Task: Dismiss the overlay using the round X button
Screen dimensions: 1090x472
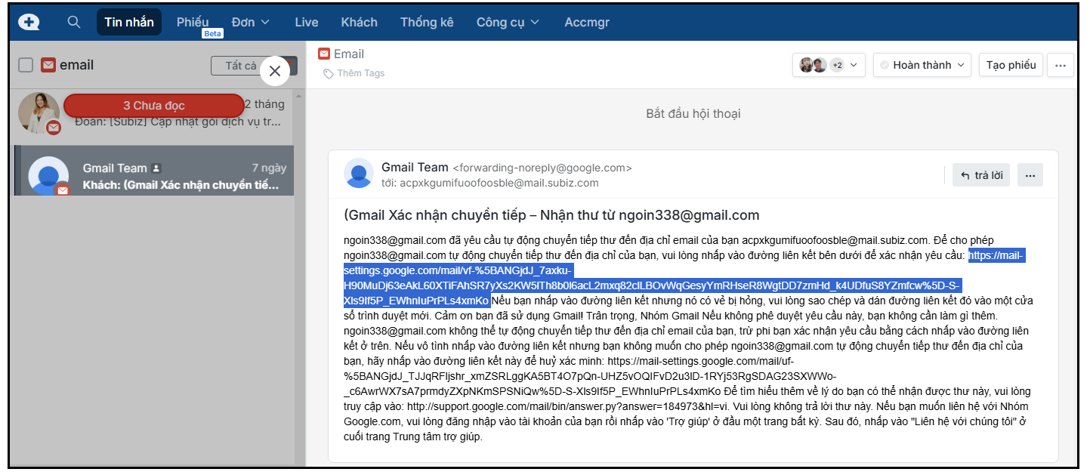Action: click(x=275, y=71)
